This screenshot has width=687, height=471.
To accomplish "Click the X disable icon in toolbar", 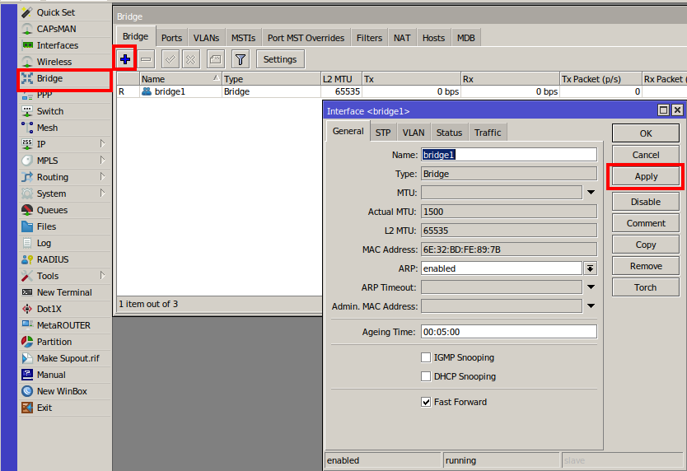I will point(191,59).
